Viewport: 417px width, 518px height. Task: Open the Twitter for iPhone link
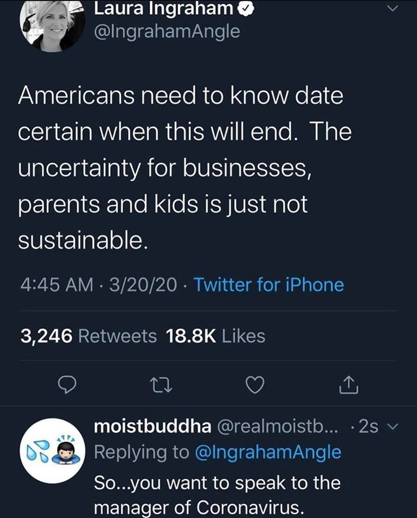(269, 285)
